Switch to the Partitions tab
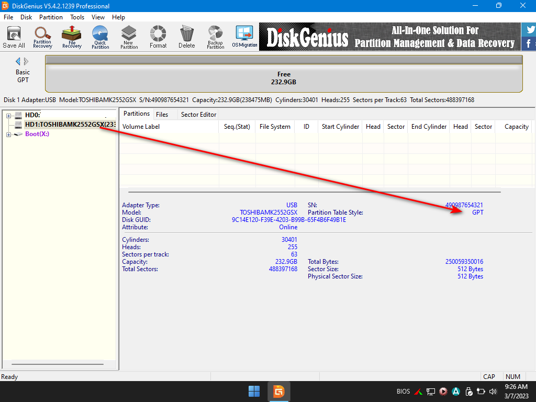The image size is (536, 402). click(137, 114)
